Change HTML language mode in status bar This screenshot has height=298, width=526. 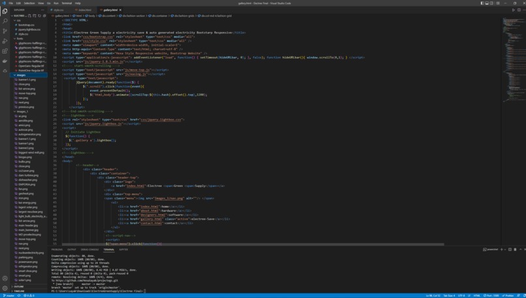click(x=476, y=295)
